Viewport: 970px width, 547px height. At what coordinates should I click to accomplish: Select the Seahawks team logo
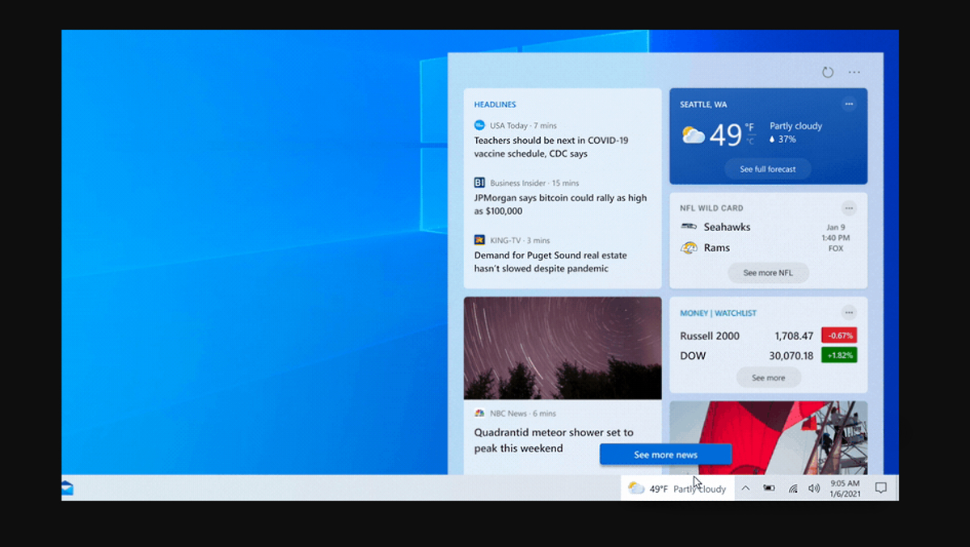tap(690, 227)
